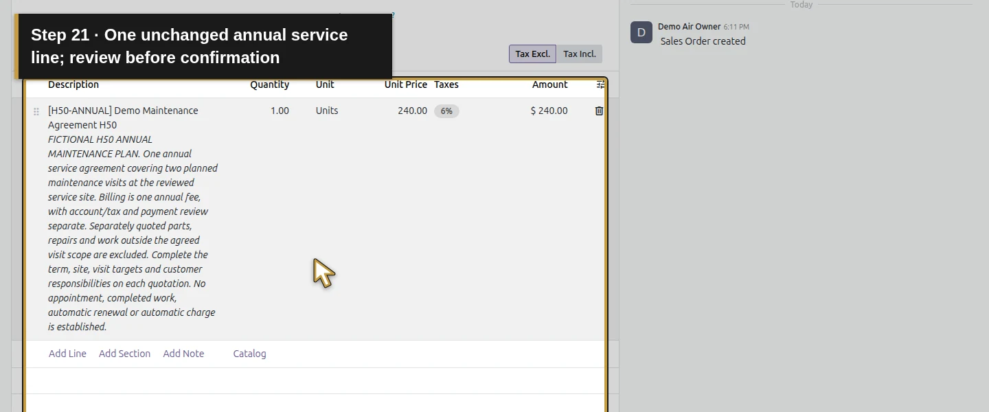Image resolution: width=989 pixels, height=412 pixels.
Task: Click the Today date separator label
Action: [802, 5]
